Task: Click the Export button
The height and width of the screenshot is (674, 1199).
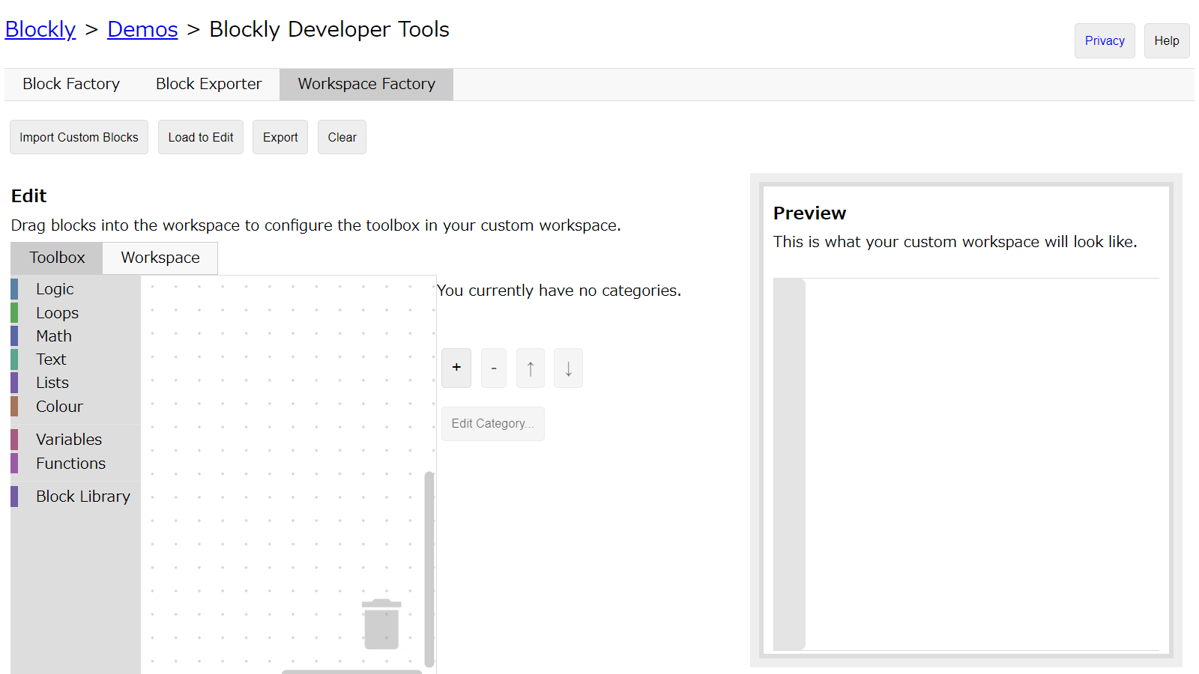Action: [x=280, y=137]
